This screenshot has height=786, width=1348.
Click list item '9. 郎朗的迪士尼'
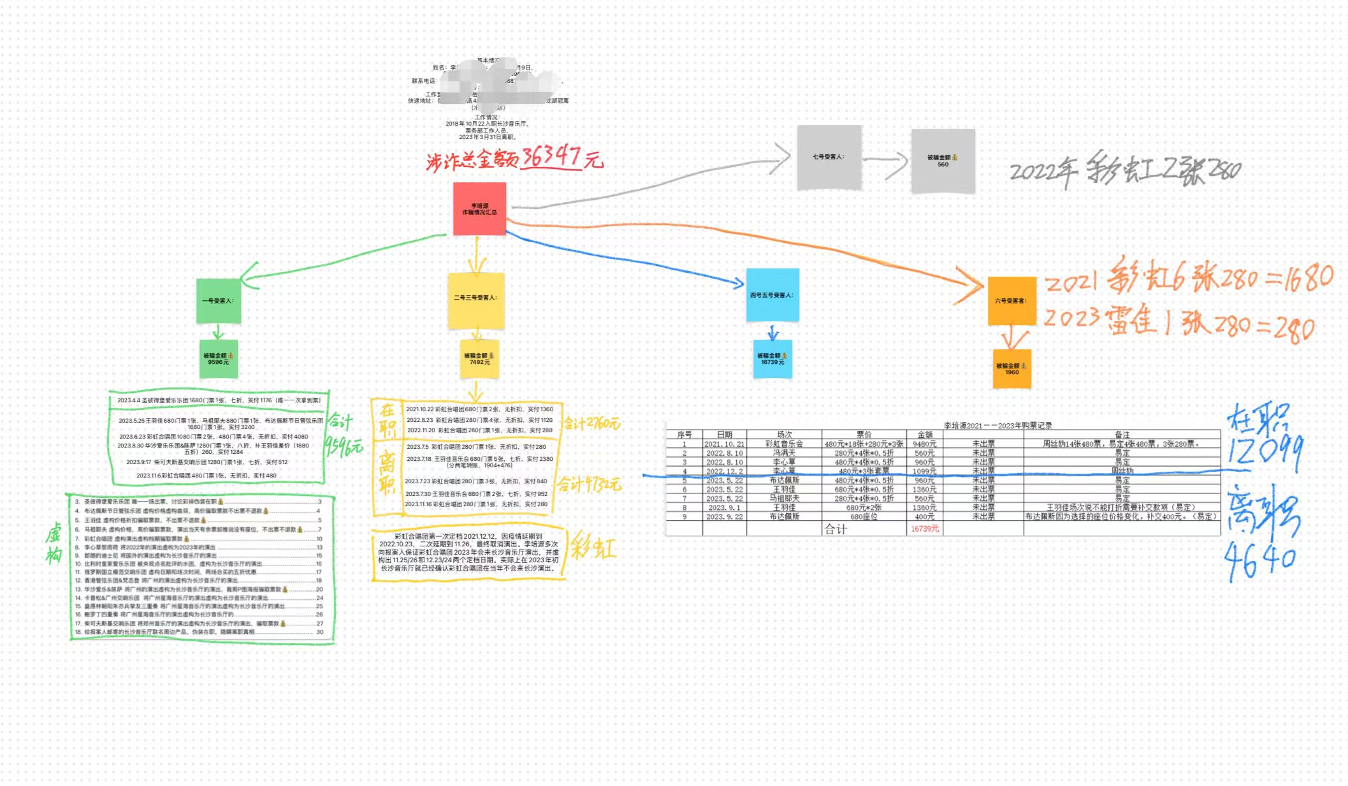pos(198,555)
